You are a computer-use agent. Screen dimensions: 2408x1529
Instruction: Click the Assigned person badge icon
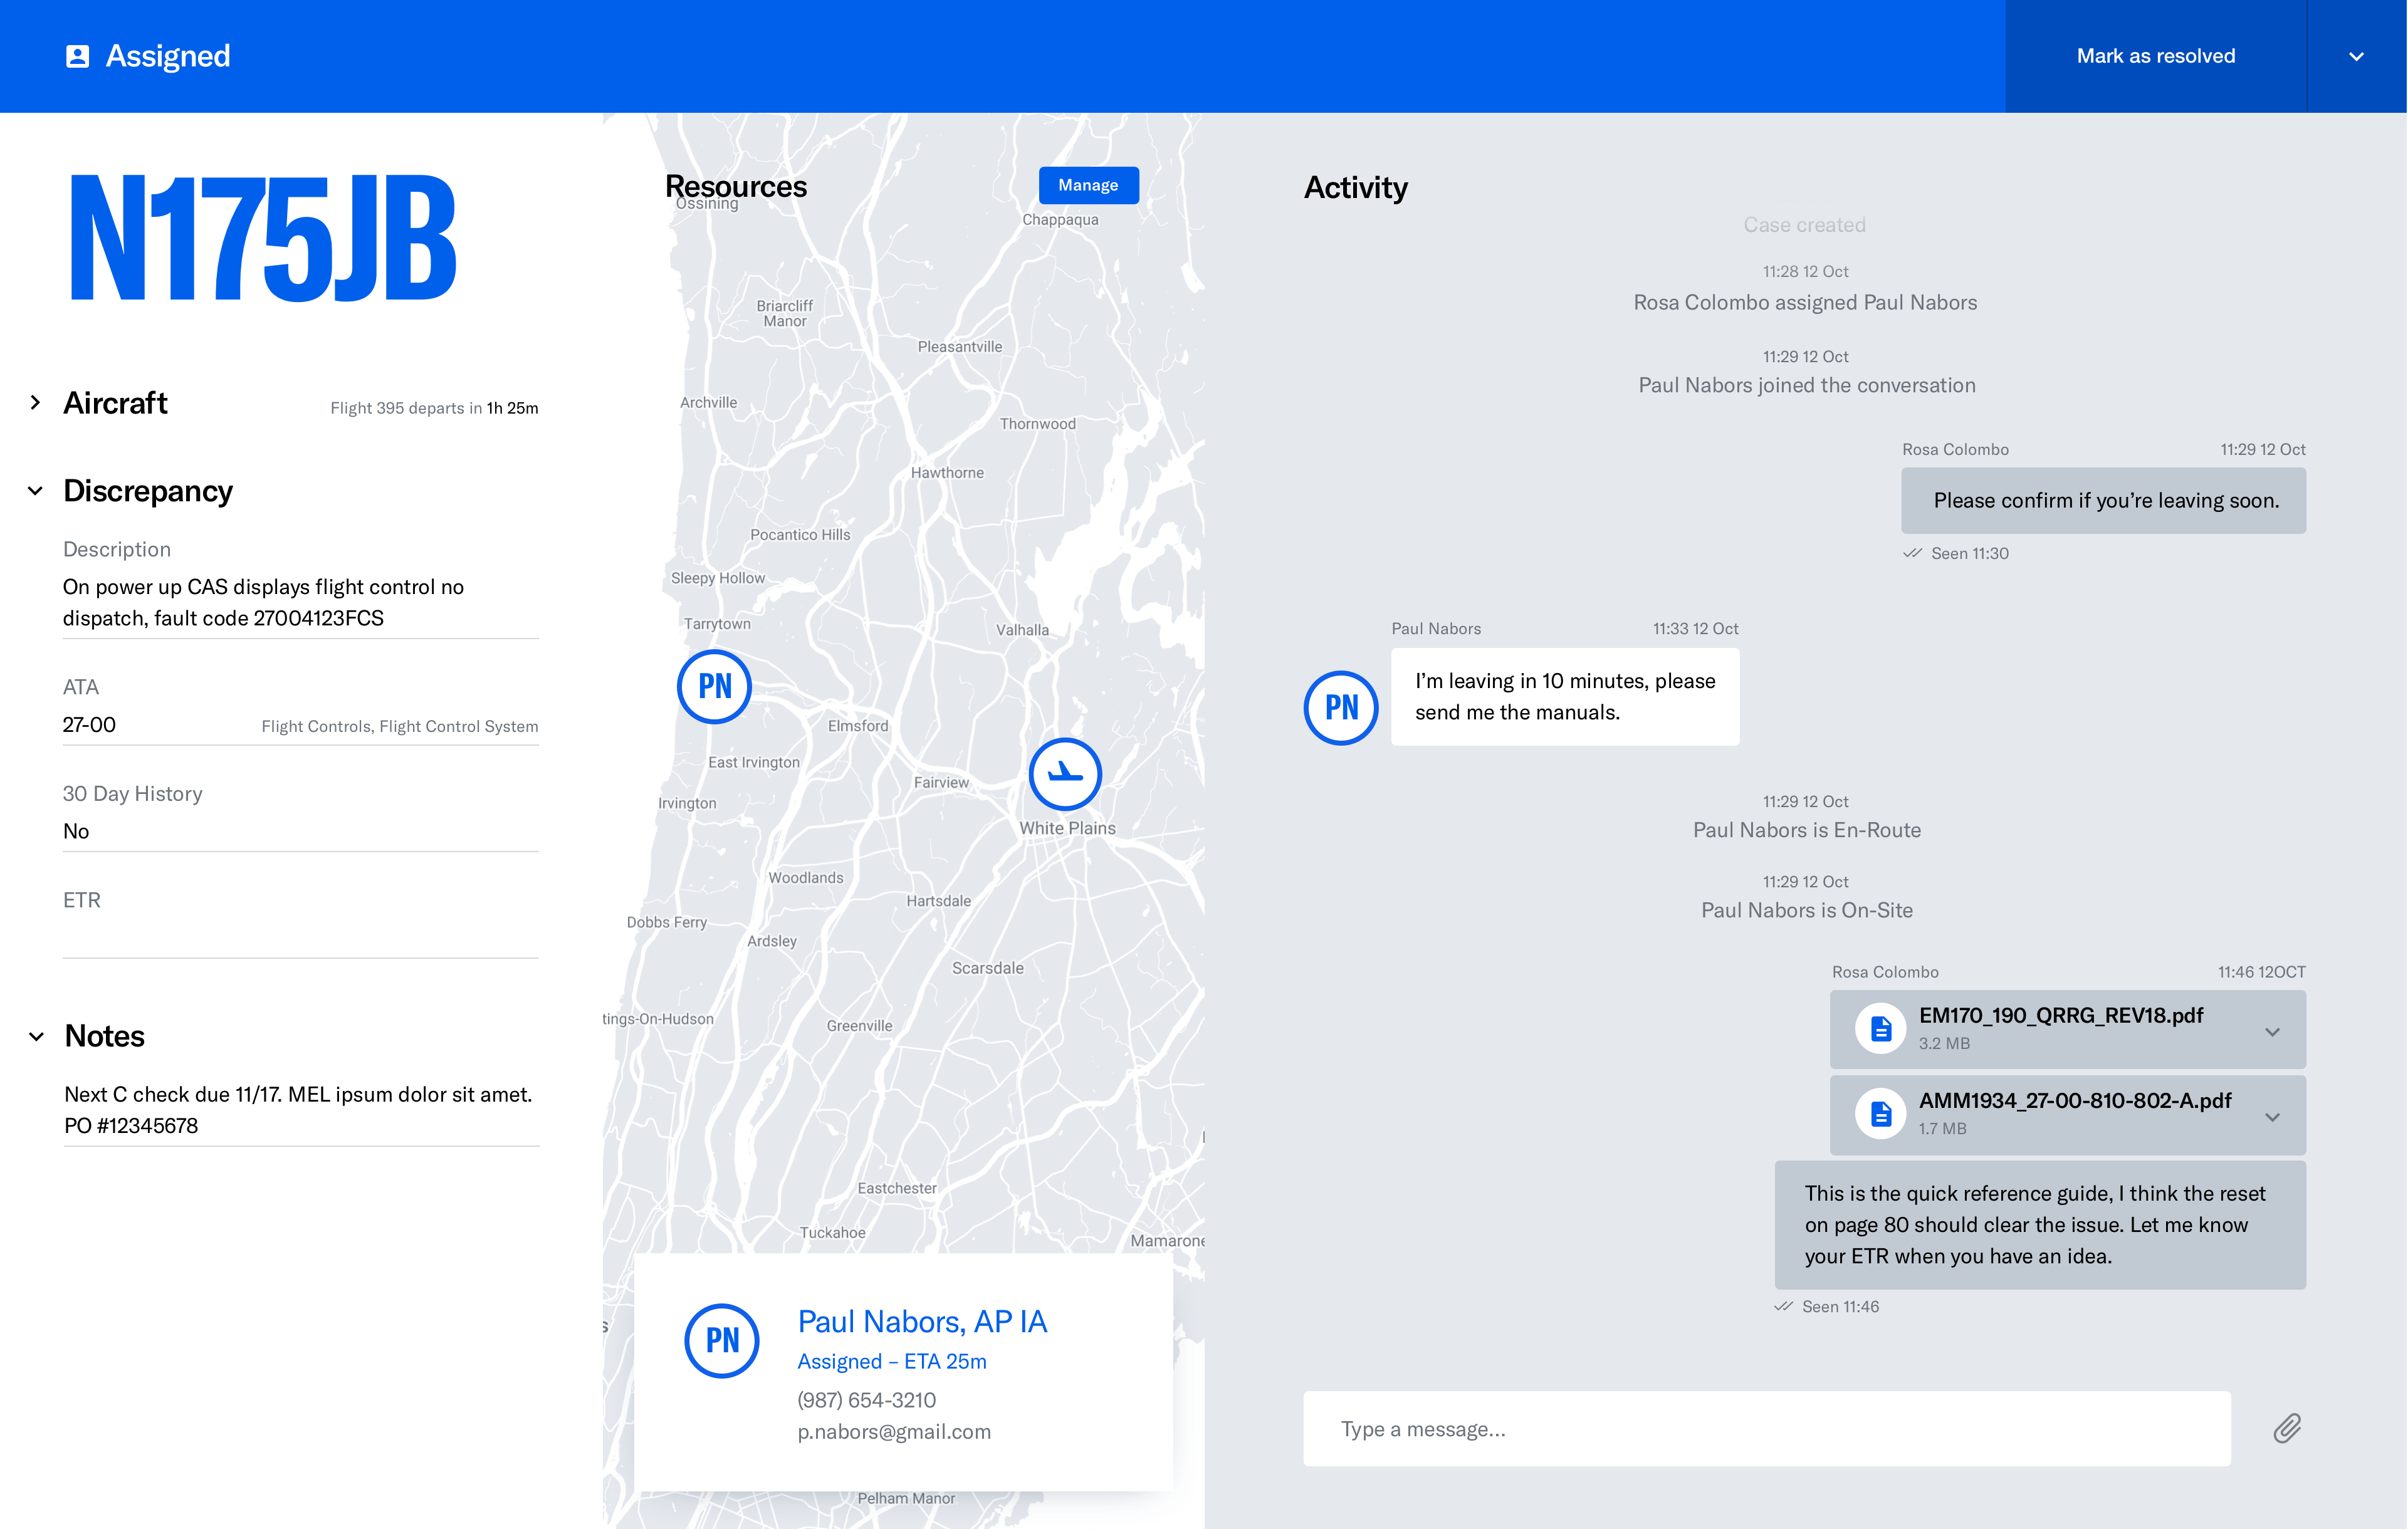click(x=77, y=56)
